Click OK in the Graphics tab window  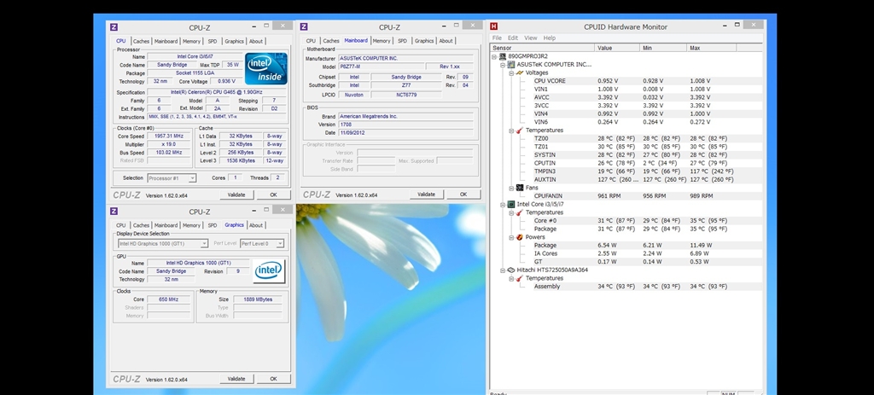pyautogui.click(x=274, y=379)
